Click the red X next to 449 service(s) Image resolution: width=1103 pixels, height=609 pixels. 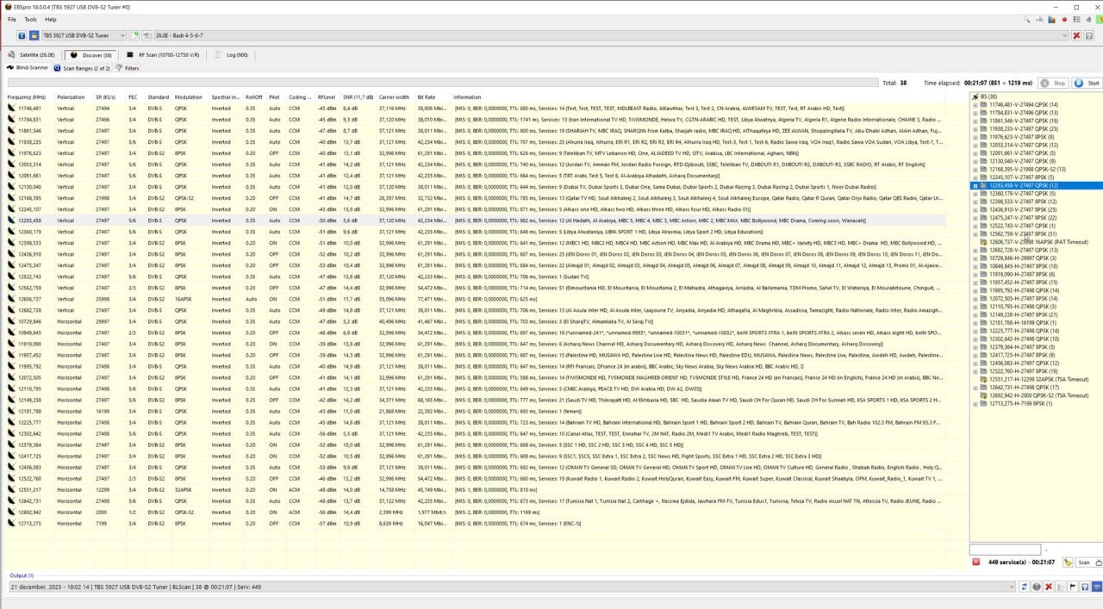(x=976, y=562)
